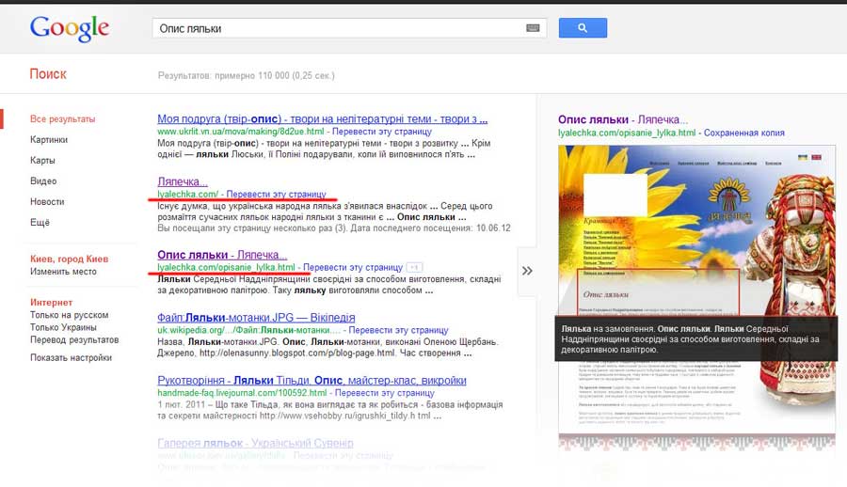Translate the lyalechka.com/ result page
This screenshot has height=487, width=847.
click(x=276, y=194)
